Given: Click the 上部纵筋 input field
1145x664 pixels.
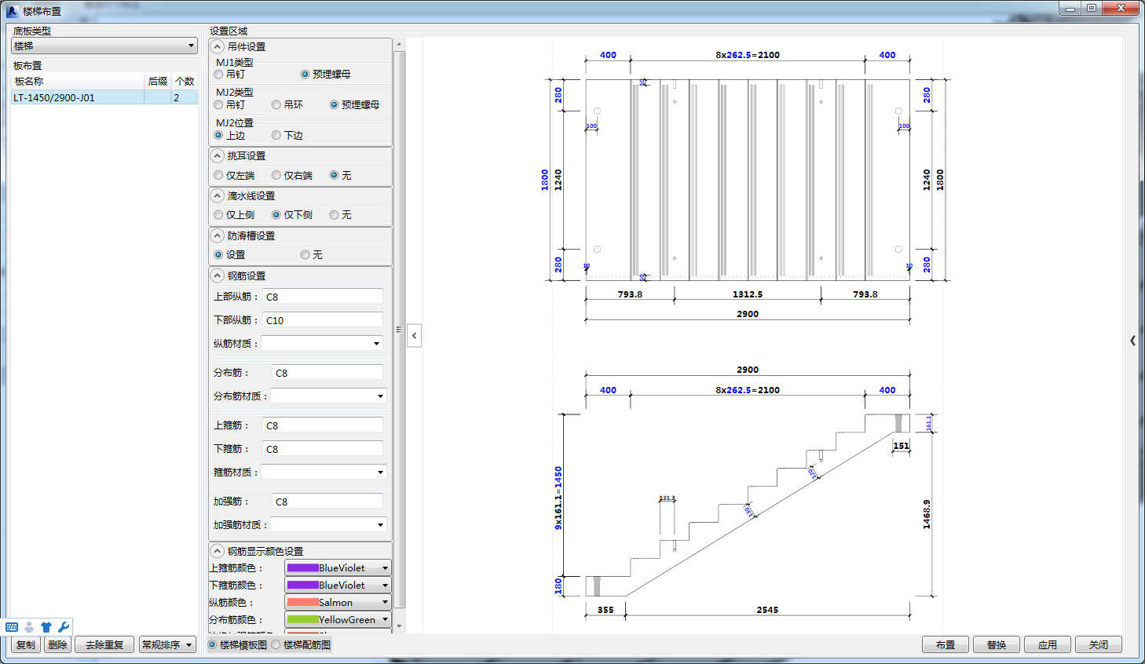Looking at the screenshot, I should [x=323, y=297].
